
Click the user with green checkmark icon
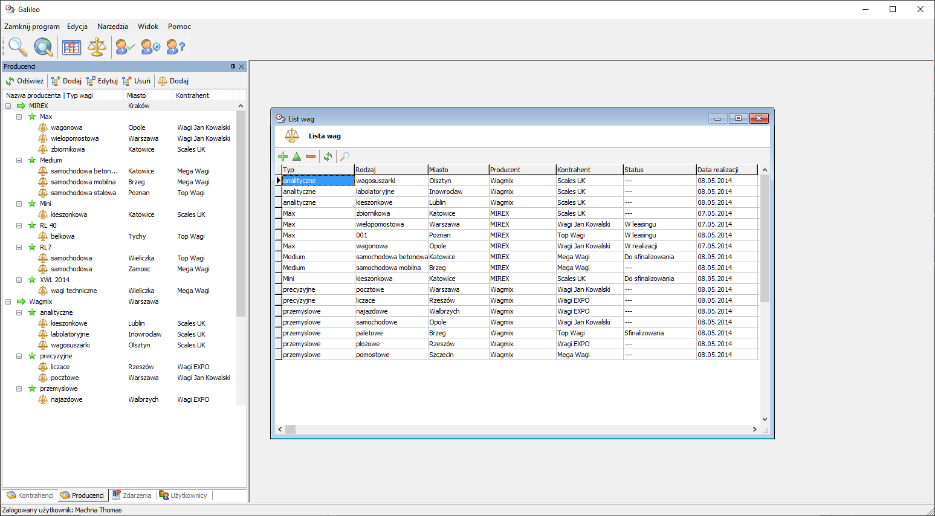[x=125, y=47]
